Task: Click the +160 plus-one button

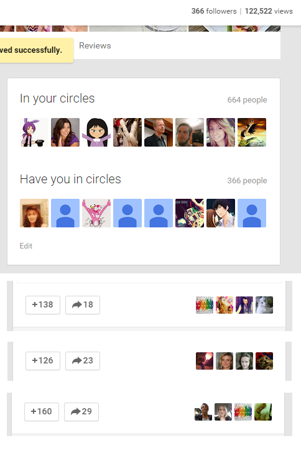Action: (x=42, y=411)
